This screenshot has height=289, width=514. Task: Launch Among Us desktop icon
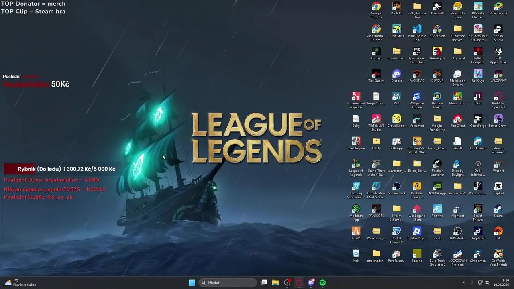pos(437,54)
